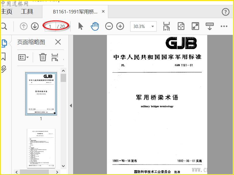Open thumbnail options dropdown menu
This screenshot has width=234, height=175.
point(23,57)
